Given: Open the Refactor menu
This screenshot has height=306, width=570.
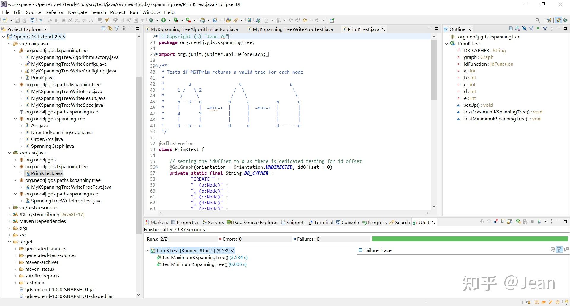Looking at the screenshot, I should click(x=54, y=12).
